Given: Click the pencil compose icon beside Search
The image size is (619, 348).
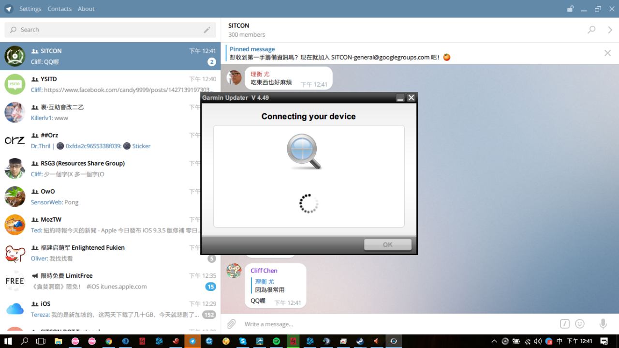Looking at the screenshot, I should point(207,30).
